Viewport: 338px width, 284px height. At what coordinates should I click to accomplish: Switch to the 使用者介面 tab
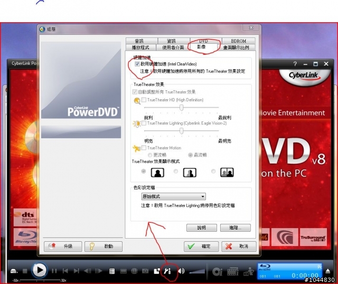coord(173,47)
